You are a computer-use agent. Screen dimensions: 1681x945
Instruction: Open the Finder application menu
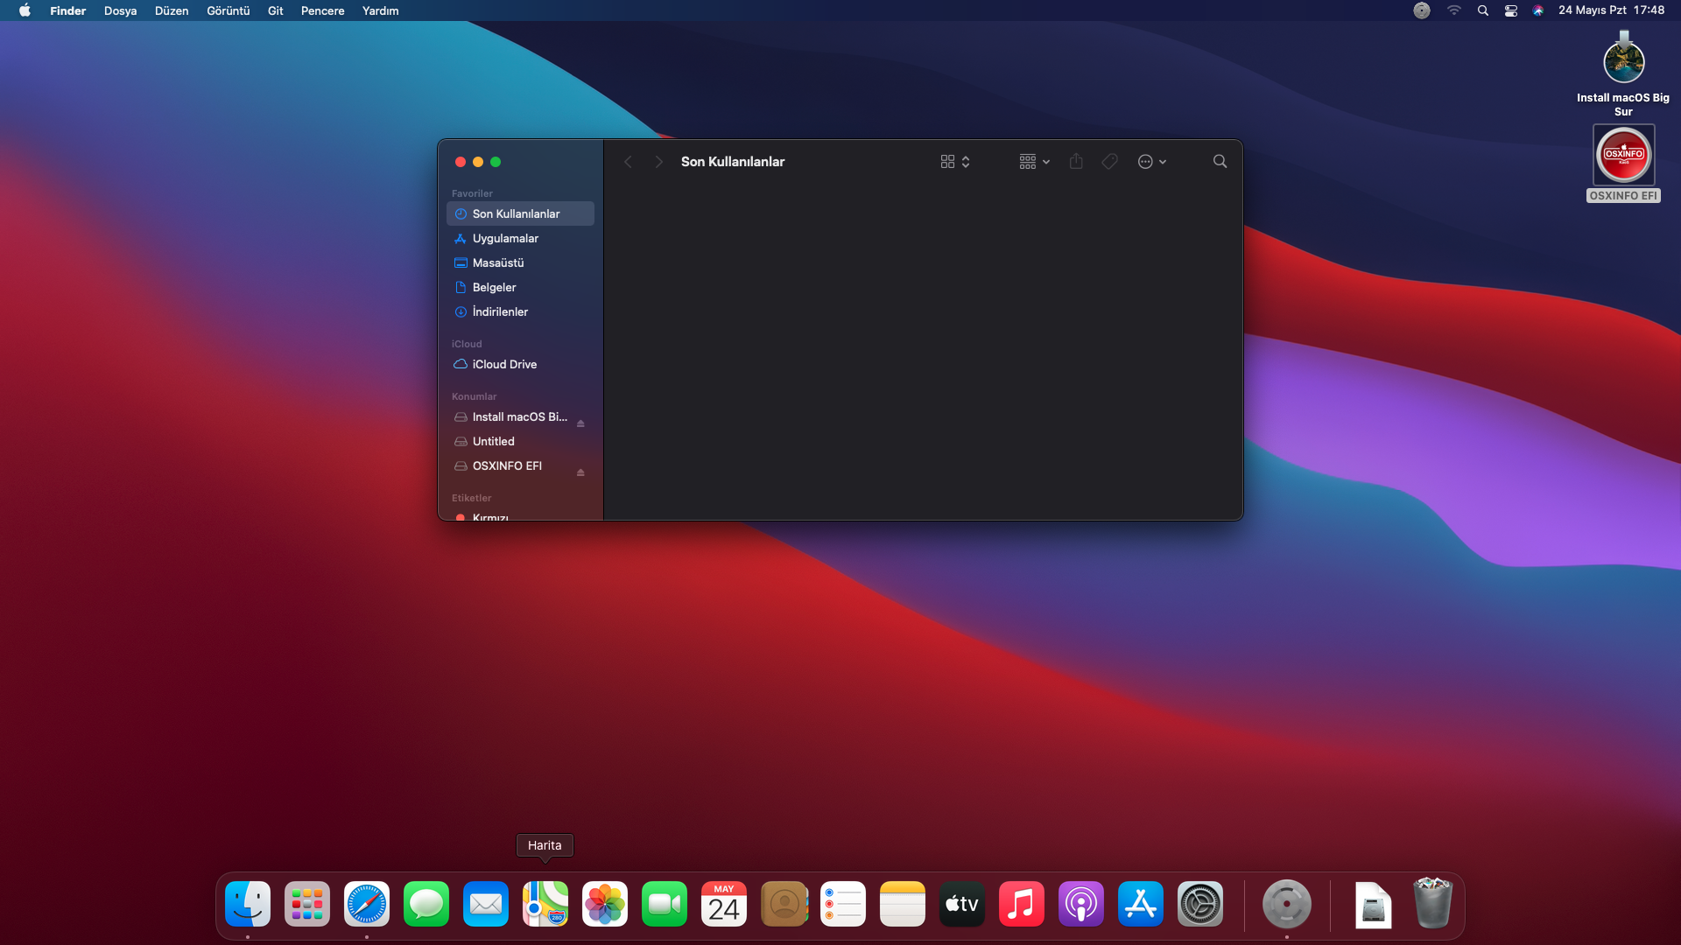pyautogui.click(x=68, y=10)
